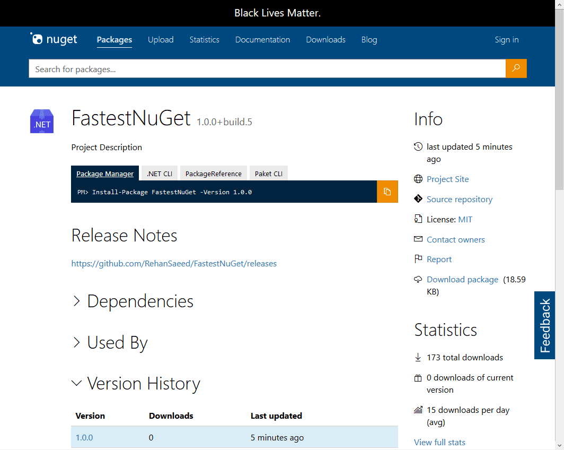Viewport: 564px width, 450px height.
Task: Click the .NET package thumbnail icon
Action: 41,121
